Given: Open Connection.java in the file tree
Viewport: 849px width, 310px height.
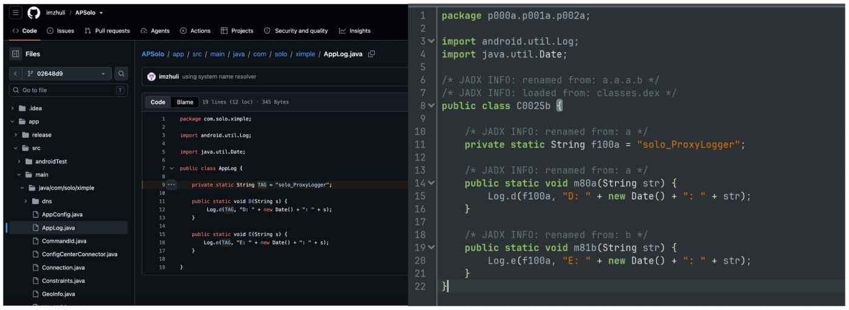Looking at the screenshot, I should point(63,268).
